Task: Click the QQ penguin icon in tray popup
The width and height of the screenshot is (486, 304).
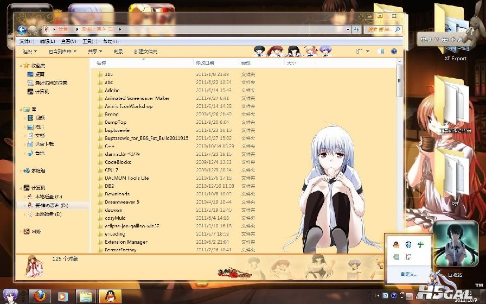Action: (x=396, y=244)
